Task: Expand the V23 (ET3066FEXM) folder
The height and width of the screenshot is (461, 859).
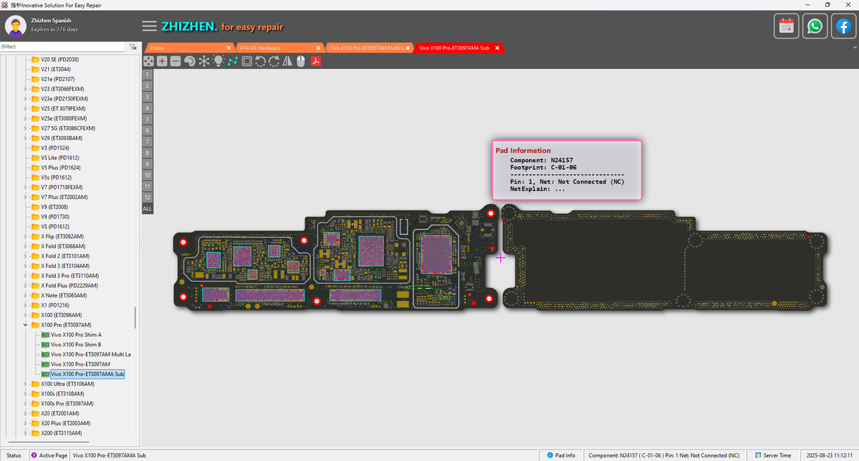Action: [26, 89]
